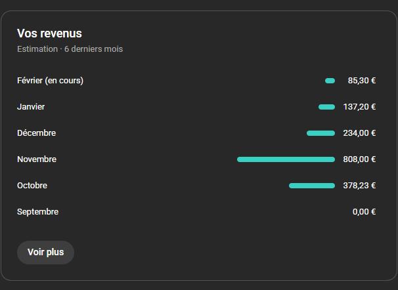Select the Janvier month label

pyautogui.click(x=31, y=107)
